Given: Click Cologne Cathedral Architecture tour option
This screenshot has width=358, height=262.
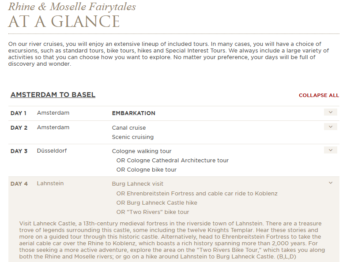Looking at the screenshot, I should (x=173, y=161).
